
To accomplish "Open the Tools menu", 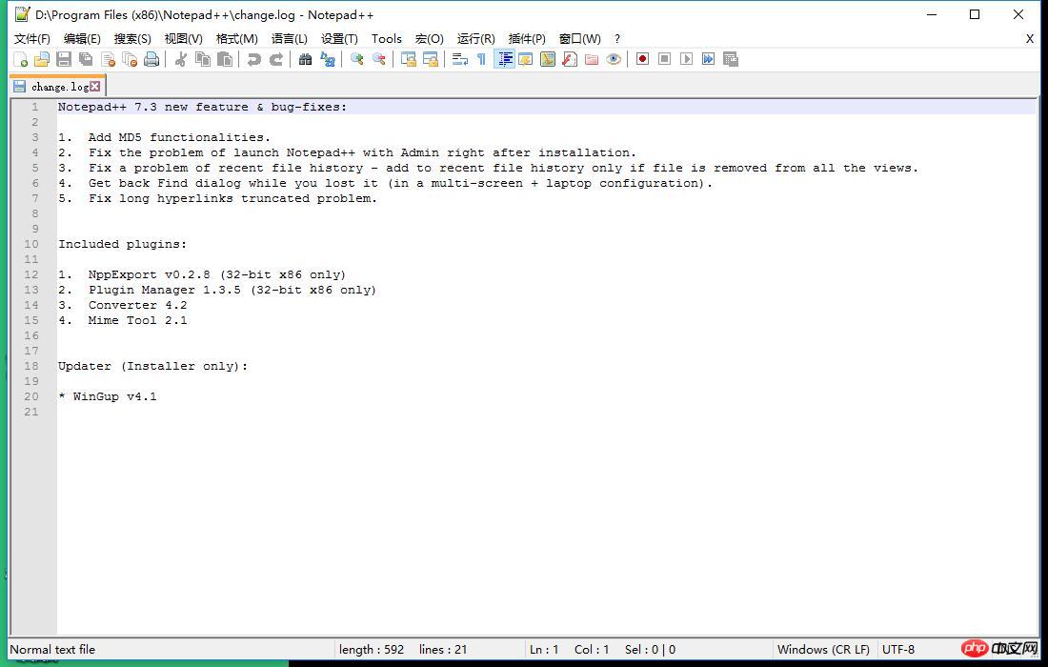I will tap(387, 39).
